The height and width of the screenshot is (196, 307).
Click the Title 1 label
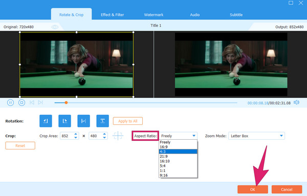[x=156, y=26]
